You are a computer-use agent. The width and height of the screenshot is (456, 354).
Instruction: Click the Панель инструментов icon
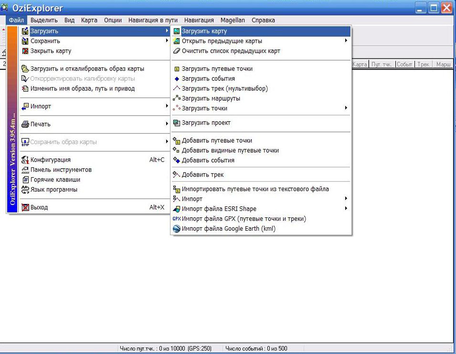pos(25,170)
